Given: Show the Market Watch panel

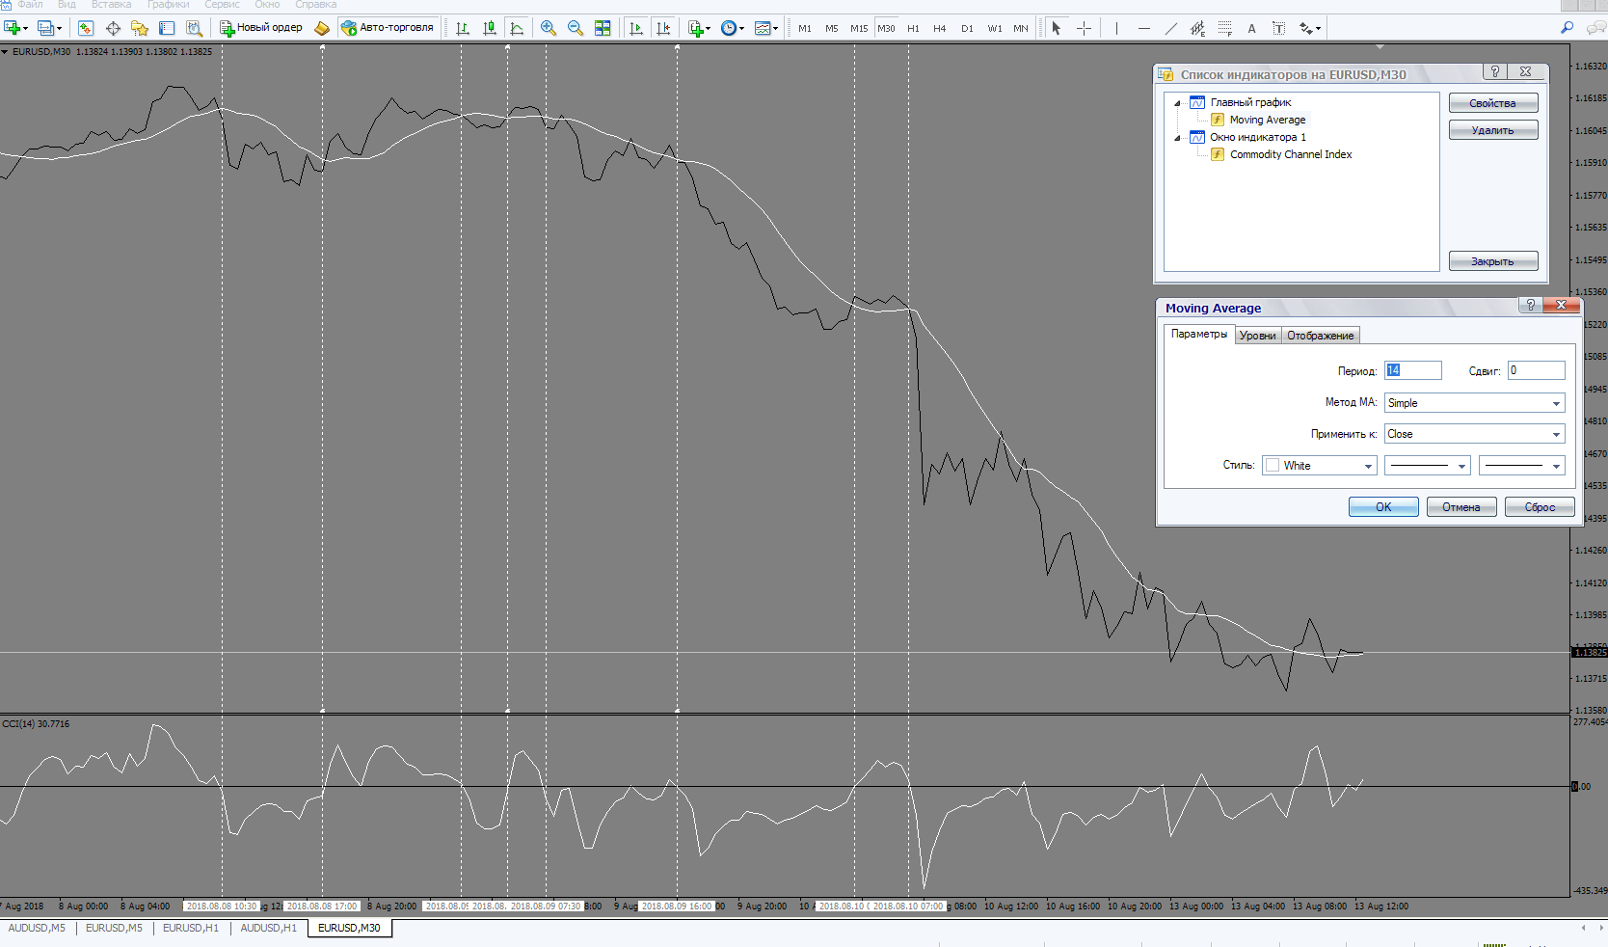Looking at the screenshot, I should point(86,28).
